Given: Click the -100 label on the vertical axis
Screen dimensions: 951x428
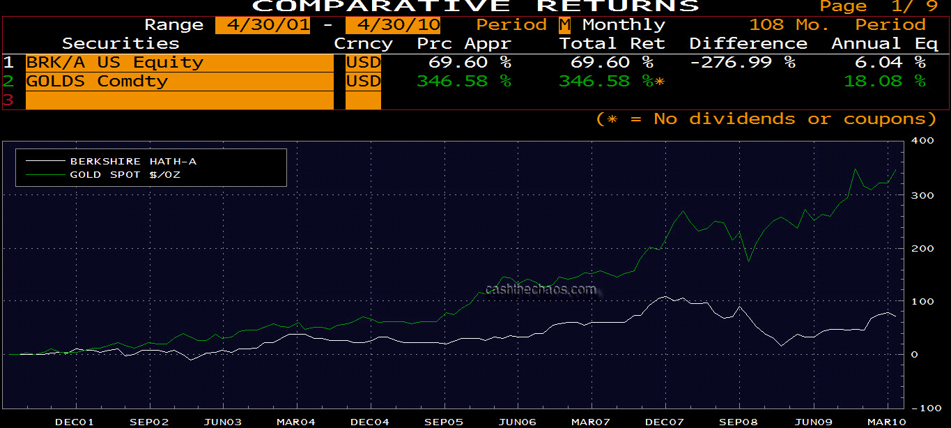Looking at the screenshot, I should click(x=926, y=408).
